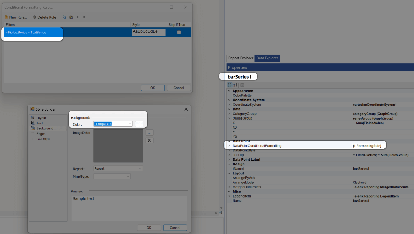Click the categorized view icon in Properties panel
The height and width of the screenshot is (234, 414).
click(230, 85)
